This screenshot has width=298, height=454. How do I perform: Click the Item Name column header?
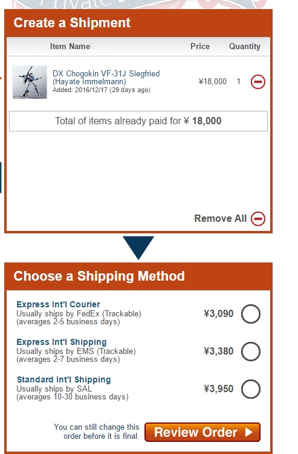(x=70, y=46)
